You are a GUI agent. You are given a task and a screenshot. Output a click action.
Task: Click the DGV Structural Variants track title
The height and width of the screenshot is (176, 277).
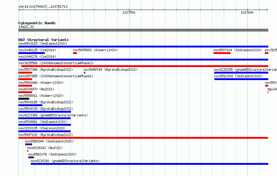[x=44, y=40]
